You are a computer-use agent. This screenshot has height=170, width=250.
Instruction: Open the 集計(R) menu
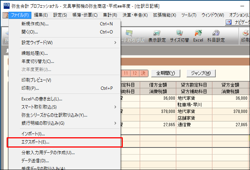[x=110, y=15]
